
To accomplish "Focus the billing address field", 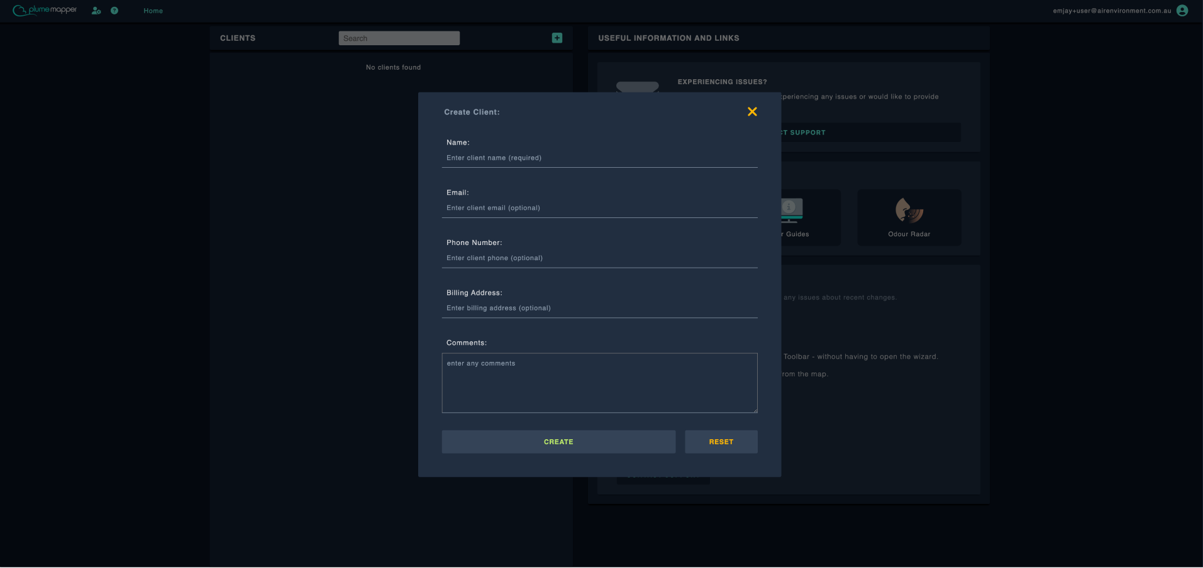I will [x=600, y=308].
